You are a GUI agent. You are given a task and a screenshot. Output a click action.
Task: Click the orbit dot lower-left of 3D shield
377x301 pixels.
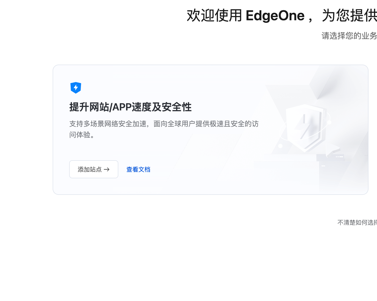pyautogui.click(x=280, y=146)
